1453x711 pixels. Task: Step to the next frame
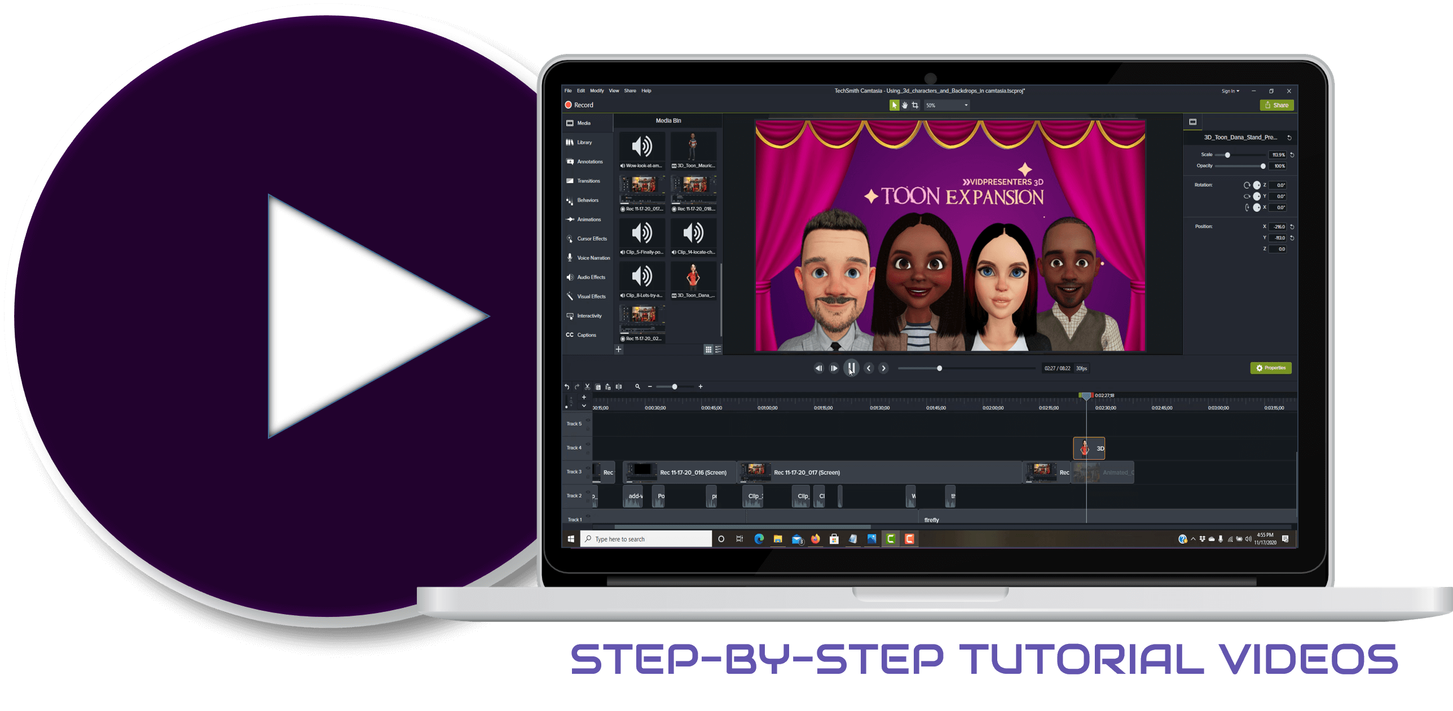point(834,368)
